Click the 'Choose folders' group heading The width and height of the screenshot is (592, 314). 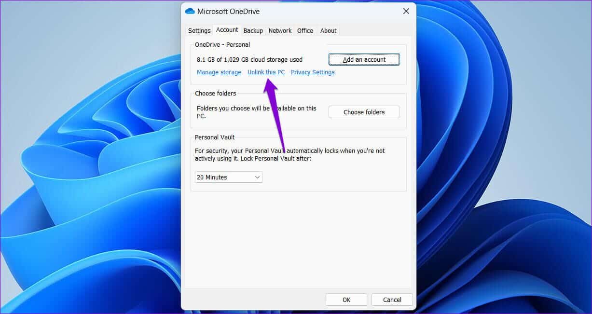click(216, 93)
